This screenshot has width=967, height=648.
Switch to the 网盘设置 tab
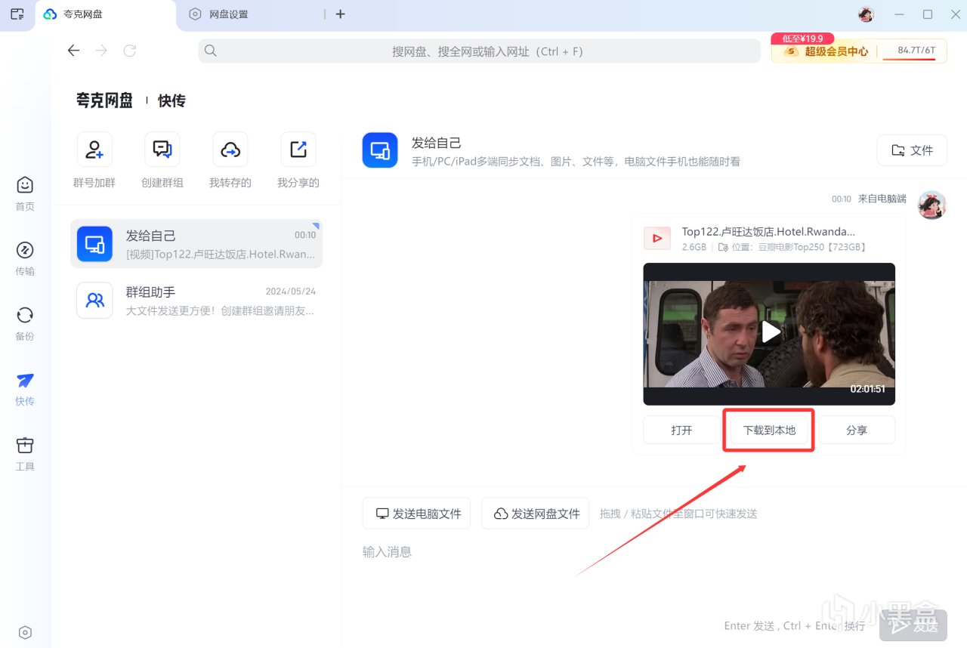[x=252, y=14]
